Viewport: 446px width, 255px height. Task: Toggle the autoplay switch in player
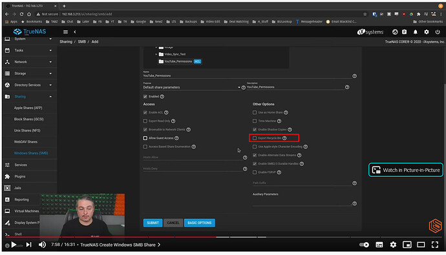pyautogui.click(x=364, y=245)
